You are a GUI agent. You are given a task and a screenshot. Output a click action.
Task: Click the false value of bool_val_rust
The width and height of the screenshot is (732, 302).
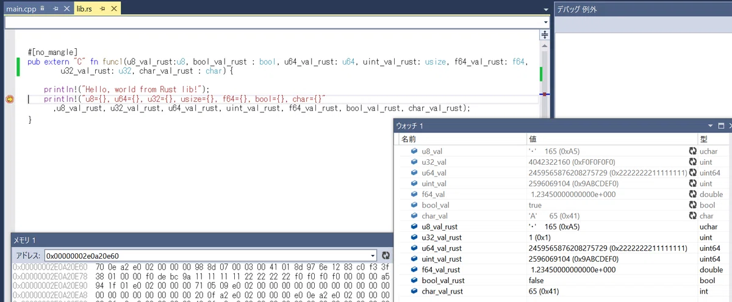point(537,281)
